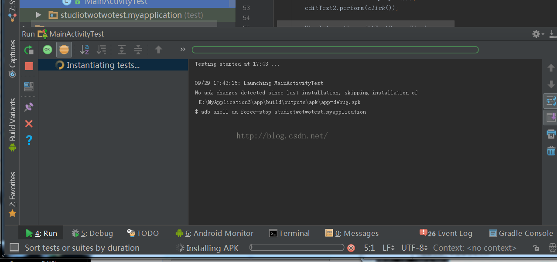557x262 pixels.
Task: Stop the running test process
Action: click(x=29, y=66)
